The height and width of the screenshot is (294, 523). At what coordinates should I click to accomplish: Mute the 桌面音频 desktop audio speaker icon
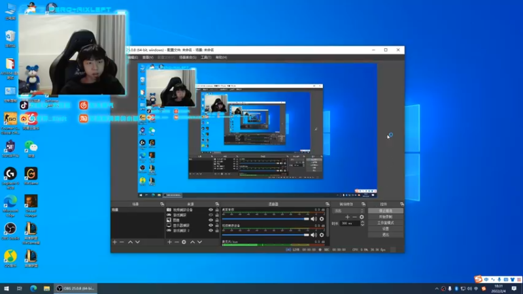coord(314,219)
